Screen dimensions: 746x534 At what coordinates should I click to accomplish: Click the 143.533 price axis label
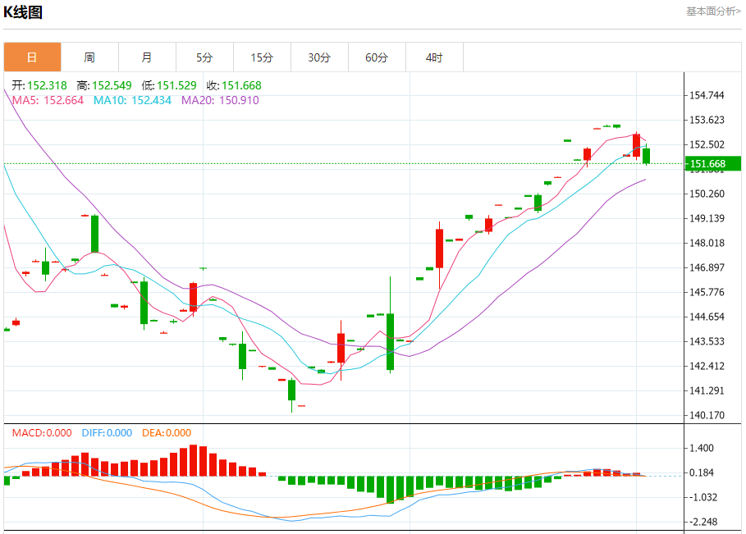pos(707,341)
